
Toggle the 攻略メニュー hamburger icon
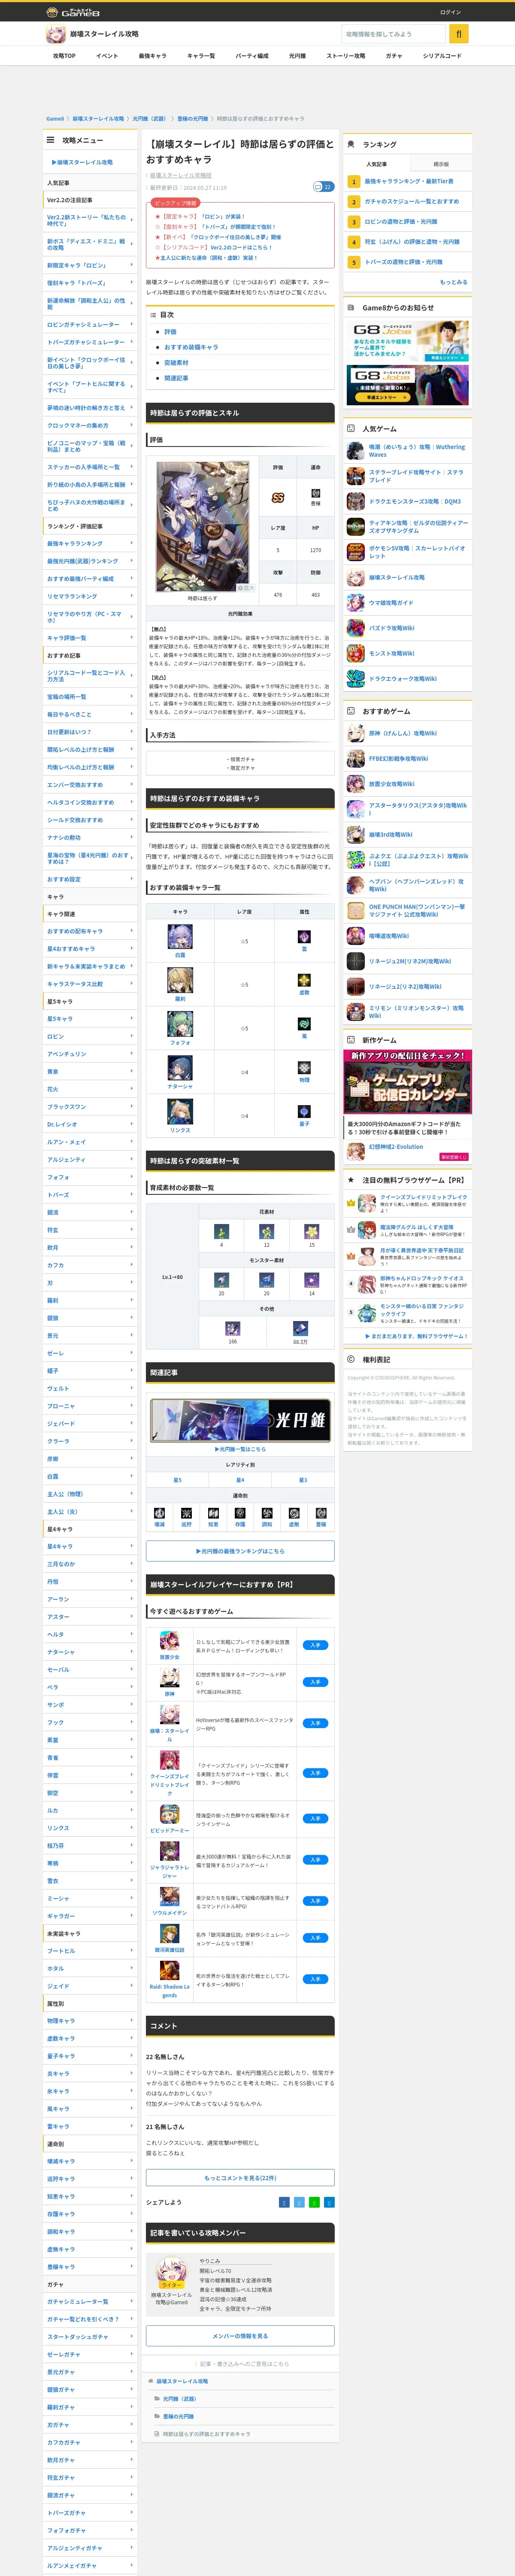(50, 140)
